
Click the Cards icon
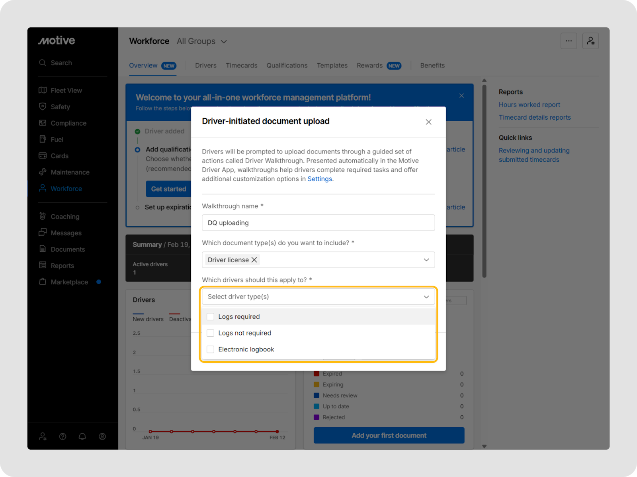tap(43, 155)
